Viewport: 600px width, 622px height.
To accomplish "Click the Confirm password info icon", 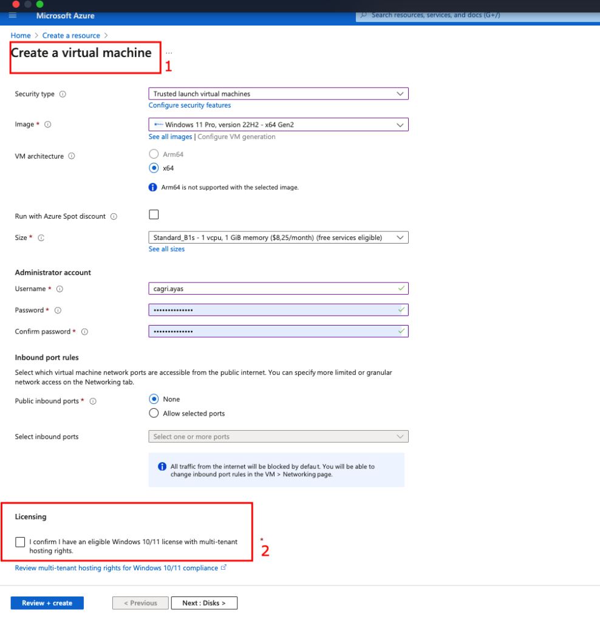I will [x=84, y=332].
